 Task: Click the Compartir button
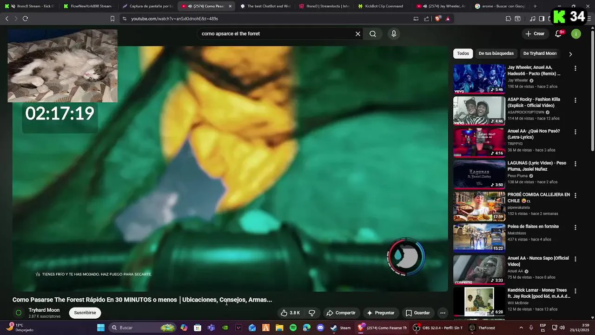(341, 313)
